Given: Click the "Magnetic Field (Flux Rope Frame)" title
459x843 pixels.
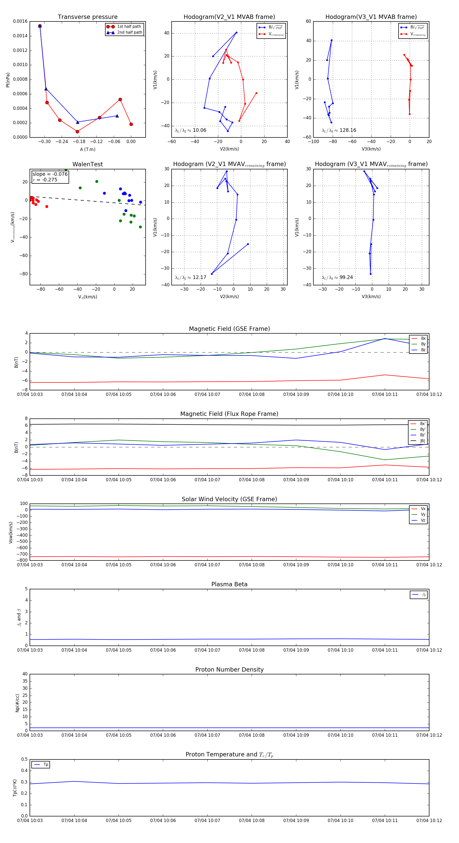Looking at the screenshot, I should 229,414.
